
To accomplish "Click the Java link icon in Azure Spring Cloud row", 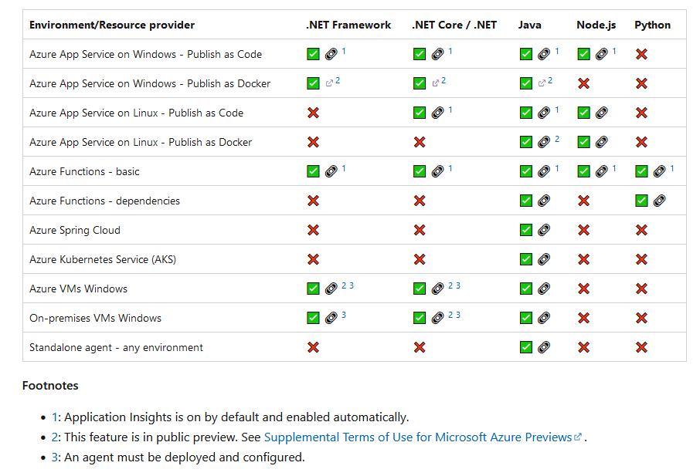I will (544, 231).
